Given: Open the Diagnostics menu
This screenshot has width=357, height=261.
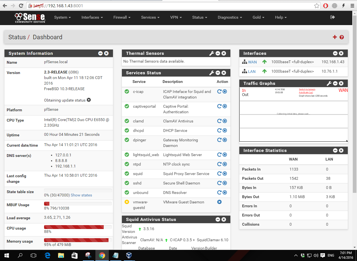Looking at the screenshot, I should (230, 17).
